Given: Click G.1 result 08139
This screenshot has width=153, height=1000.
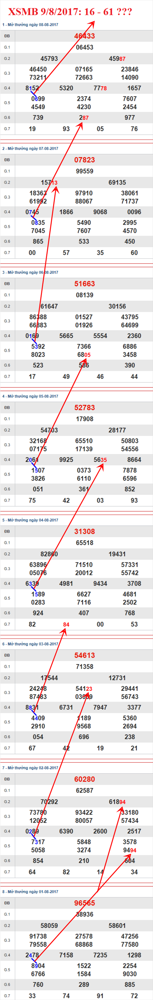Looking at the screenshot, I should tap(84, 295).
